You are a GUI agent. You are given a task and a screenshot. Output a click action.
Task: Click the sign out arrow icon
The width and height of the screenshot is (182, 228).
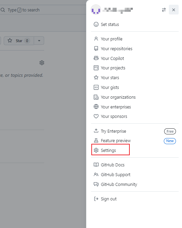tap(96, 199)
